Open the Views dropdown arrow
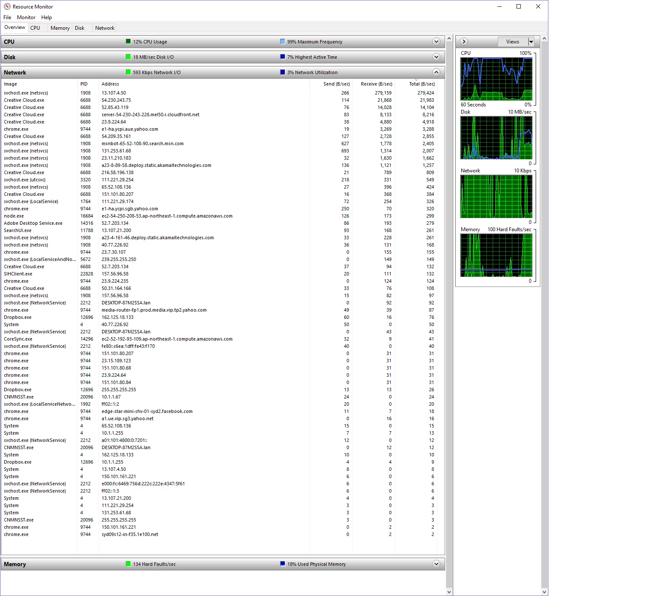The image size is (653, 596). coord(531,41)
